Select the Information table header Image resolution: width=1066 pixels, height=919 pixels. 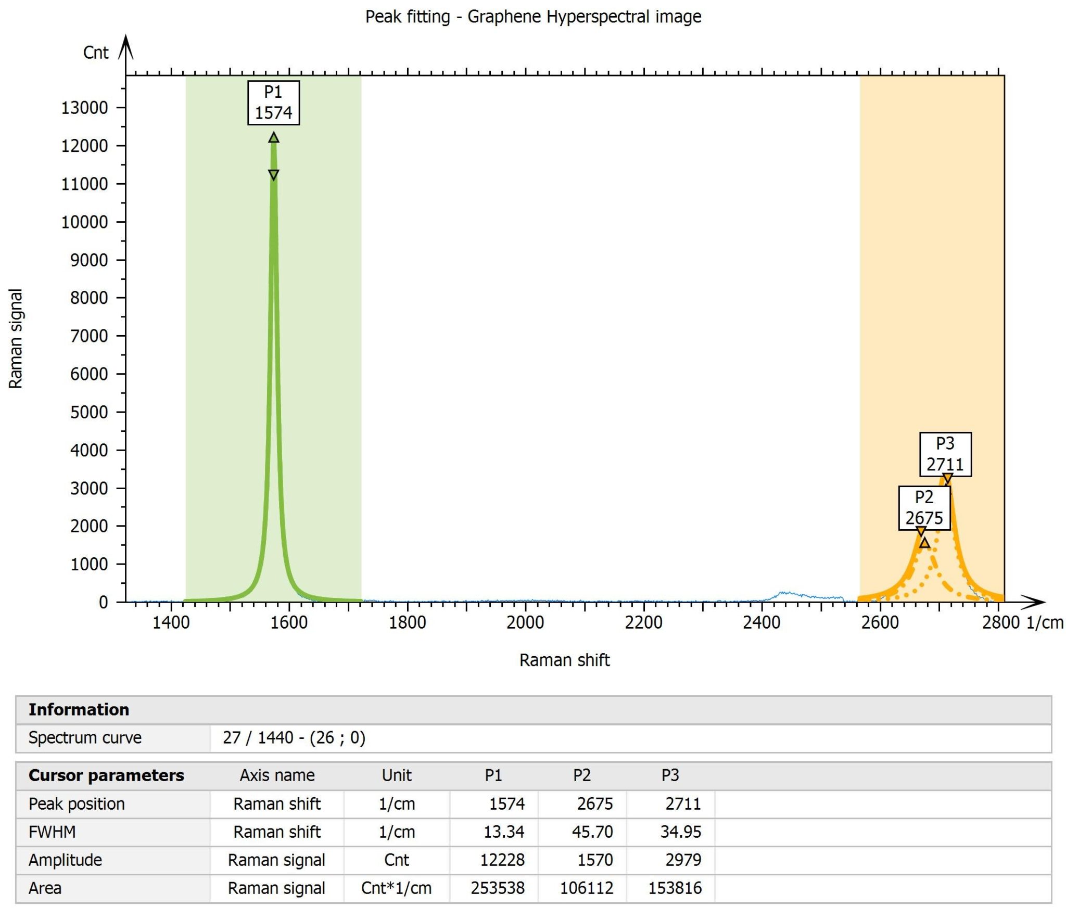coord(79,710)
